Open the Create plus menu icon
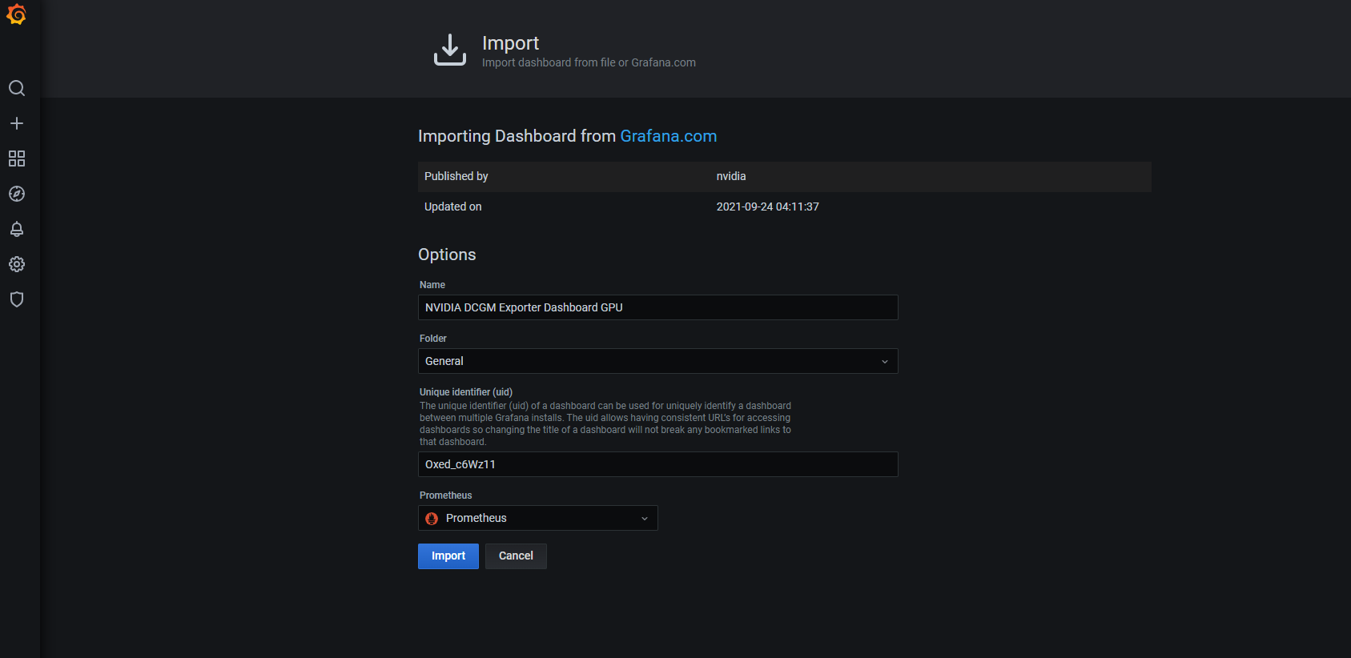This screenshot has width=1351, height=658. click(17, 123)
